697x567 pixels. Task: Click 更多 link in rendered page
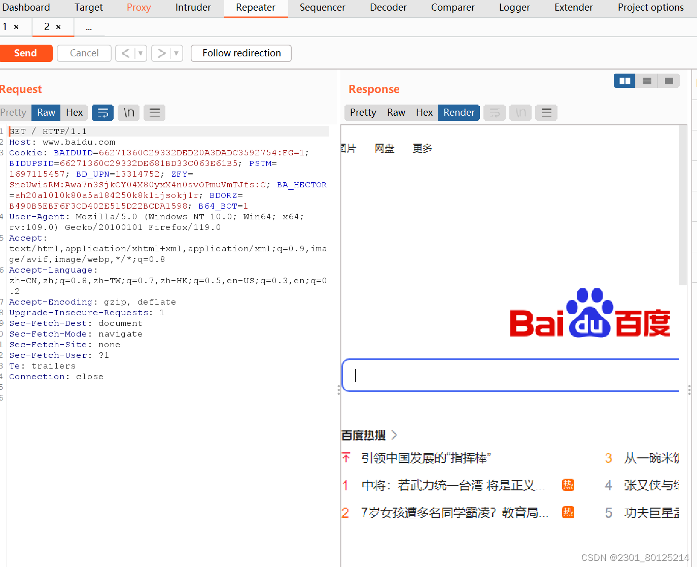point(423,148)
